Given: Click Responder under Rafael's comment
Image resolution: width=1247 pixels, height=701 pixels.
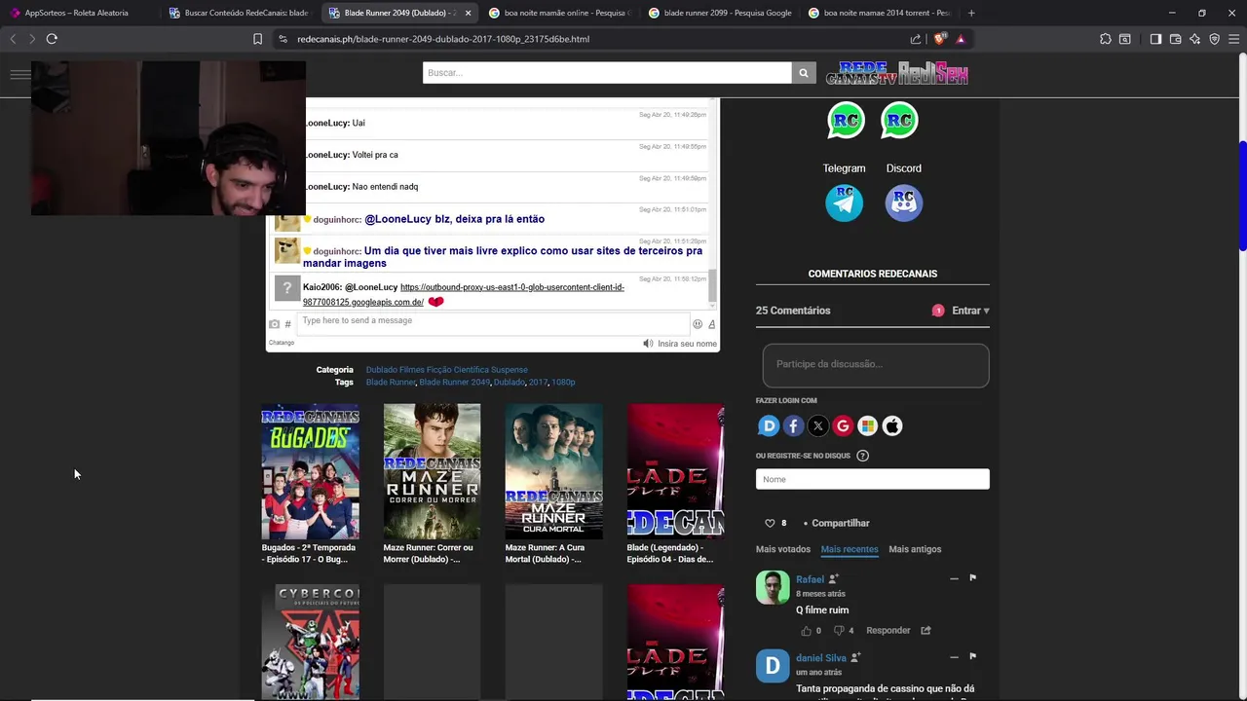Looking at the screenshot, I should pyautogui.click(x=888, y=630).
